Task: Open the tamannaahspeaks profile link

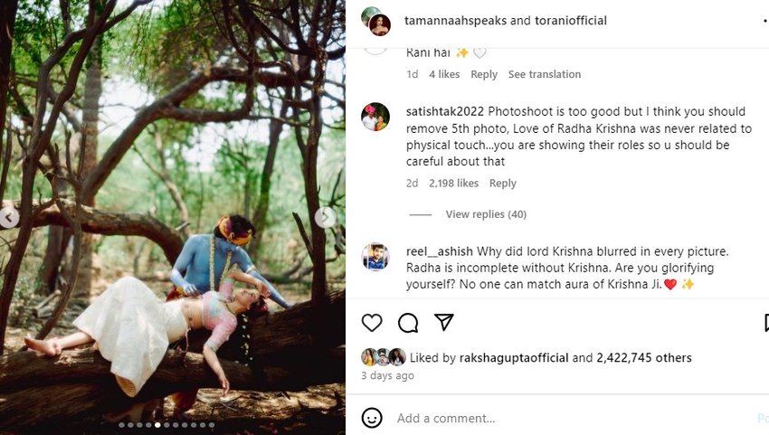Action: (x=456, y=20)
